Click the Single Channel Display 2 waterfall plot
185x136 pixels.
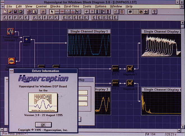pos(161,45)
